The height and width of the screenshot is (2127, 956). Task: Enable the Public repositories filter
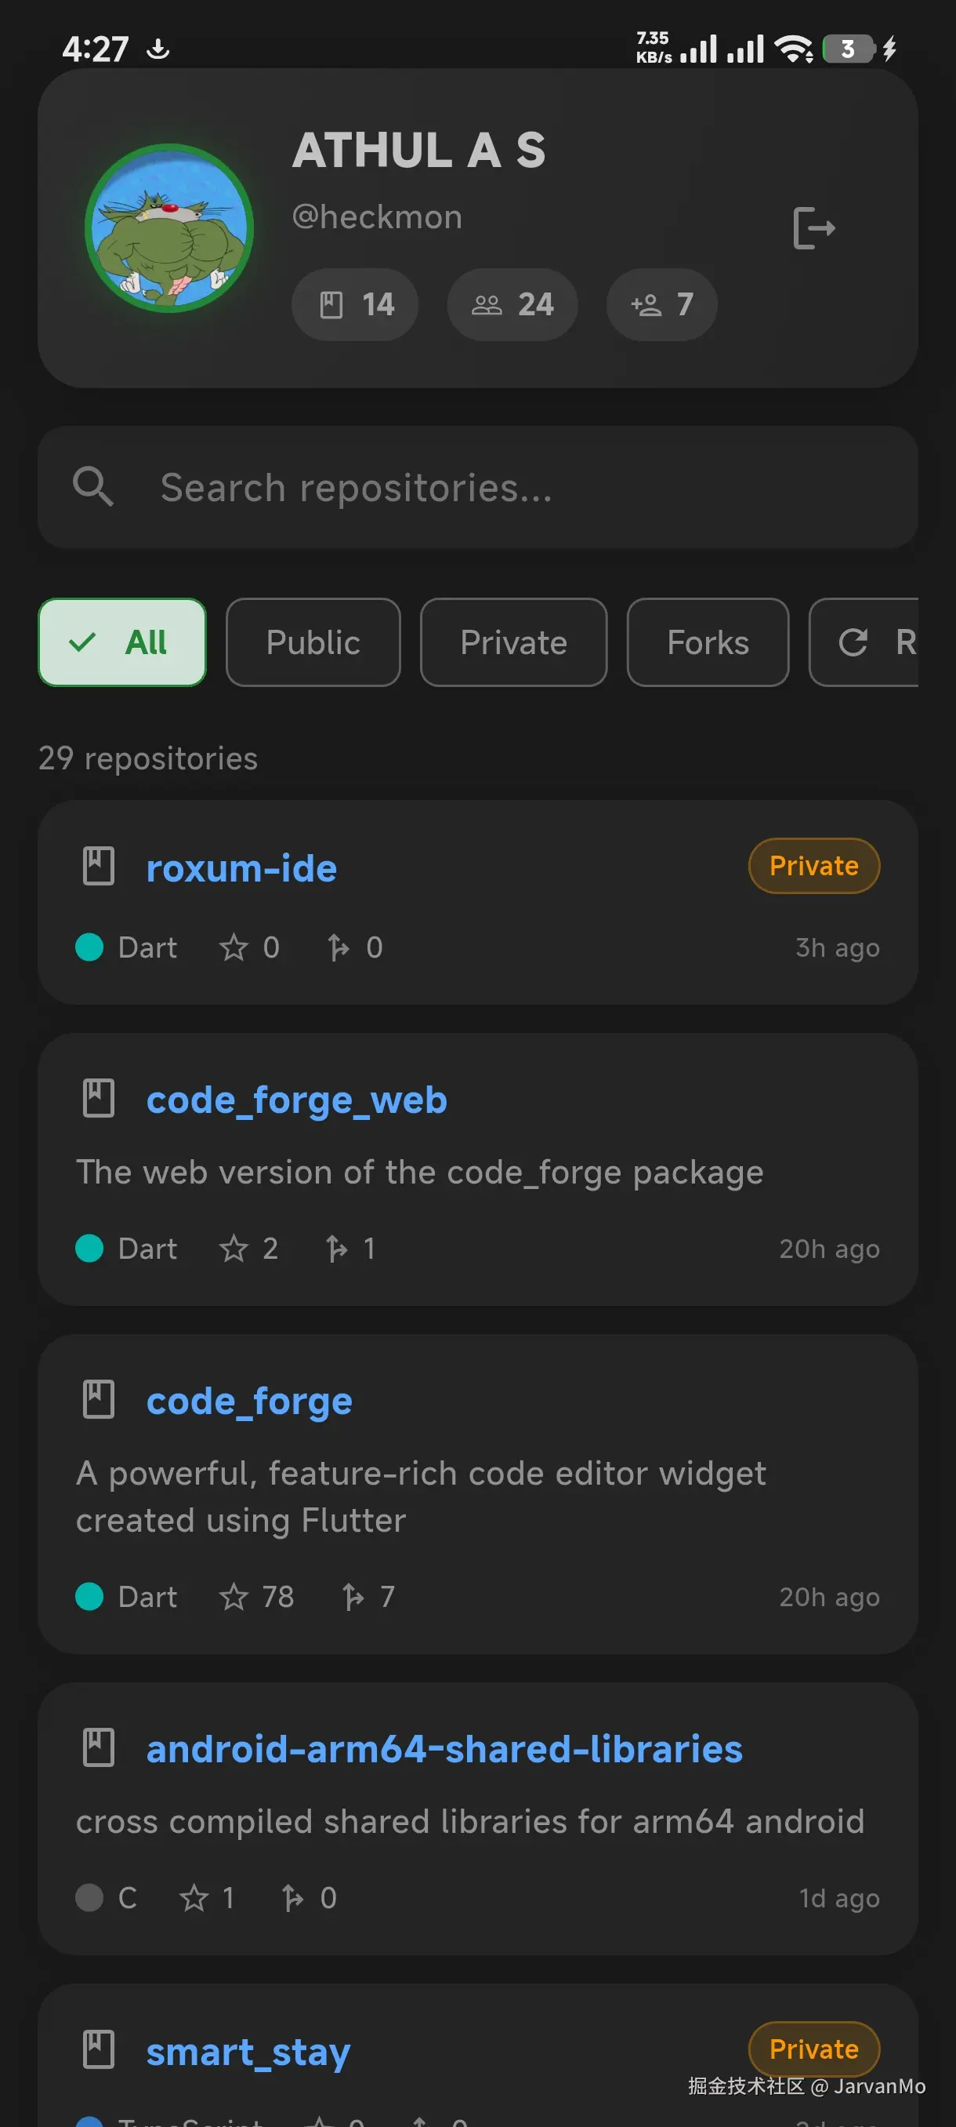point(313,642)
